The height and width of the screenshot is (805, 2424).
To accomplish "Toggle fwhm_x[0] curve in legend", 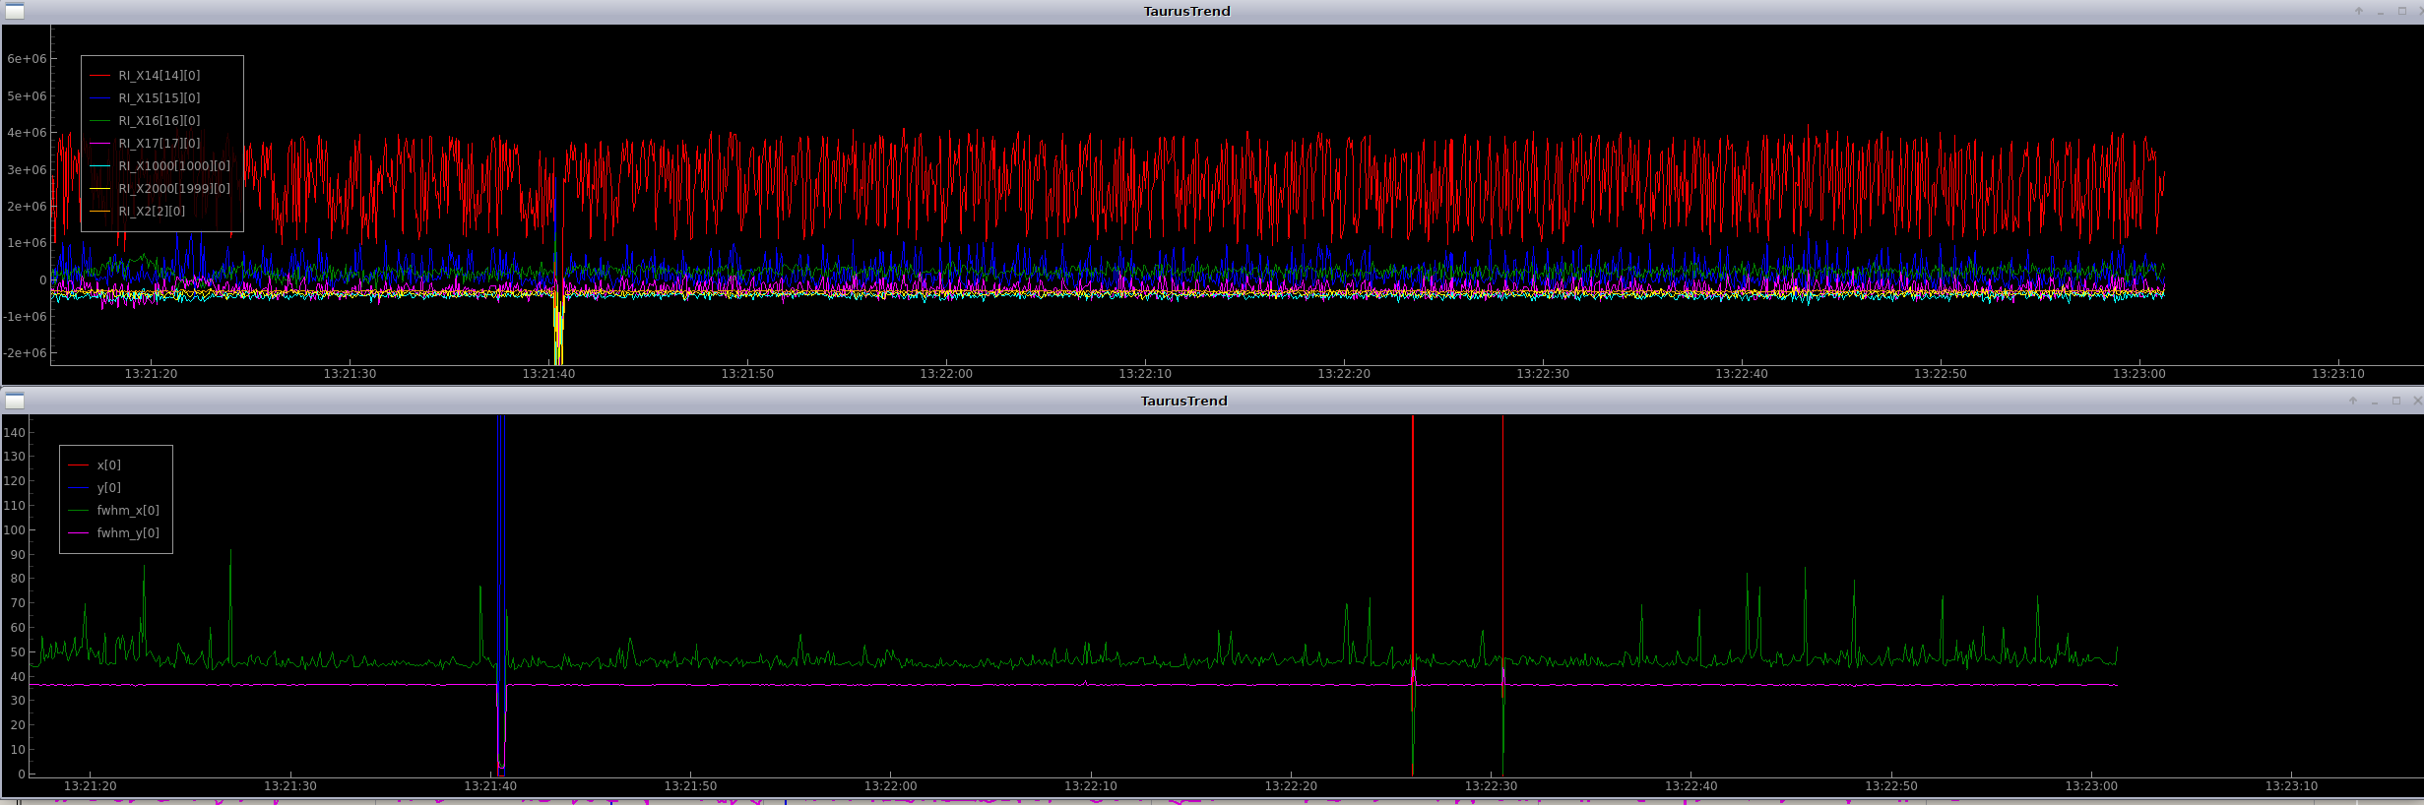I will tap(127, 510).
